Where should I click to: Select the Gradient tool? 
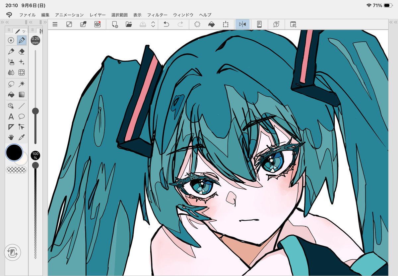(x=22, y=94)
